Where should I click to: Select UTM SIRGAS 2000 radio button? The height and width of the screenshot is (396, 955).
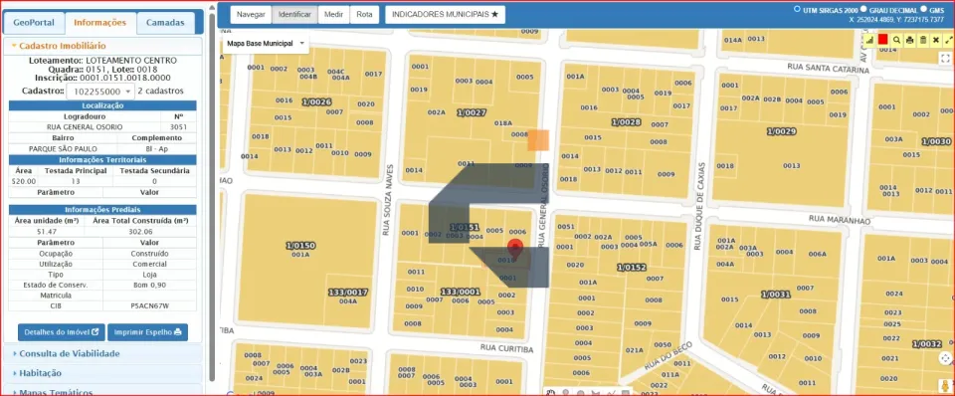pos(797,9)
